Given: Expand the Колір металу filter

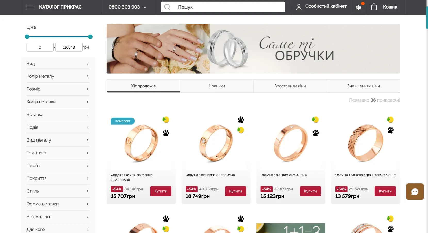Looking at the screenshot, I should coord(58,76).
